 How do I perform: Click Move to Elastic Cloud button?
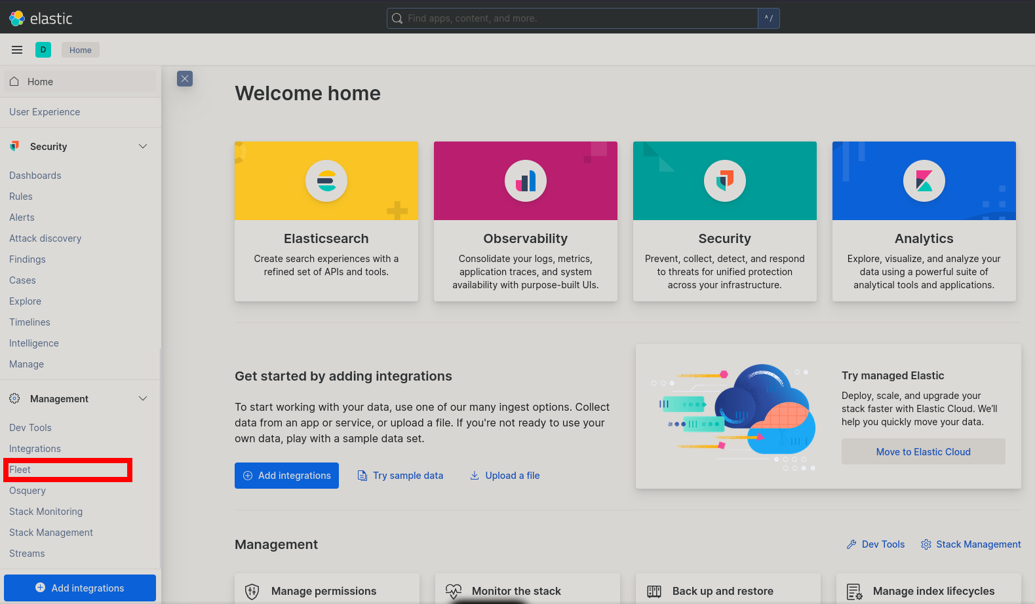pyautogui.click(x=924, y=451)
